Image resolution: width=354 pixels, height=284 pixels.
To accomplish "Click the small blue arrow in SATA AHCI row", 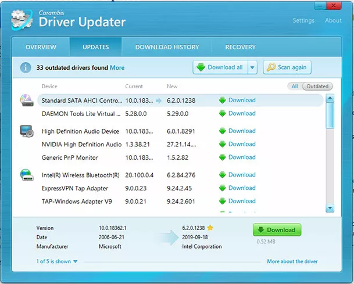I will pyautogui.click(x=159, y=100).
